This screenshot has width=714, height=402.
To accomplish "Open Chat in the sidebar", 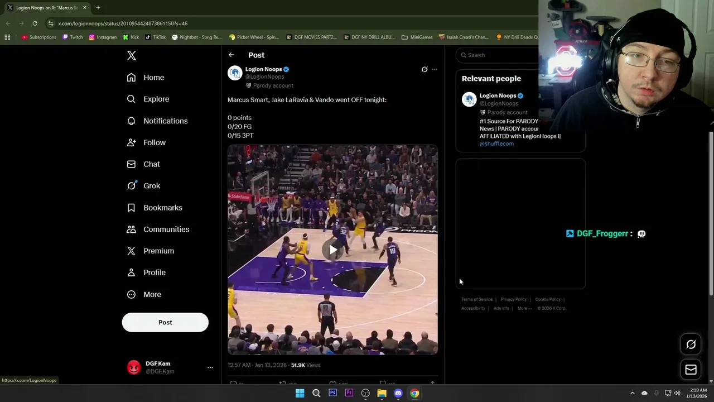I will pos(143,164).
